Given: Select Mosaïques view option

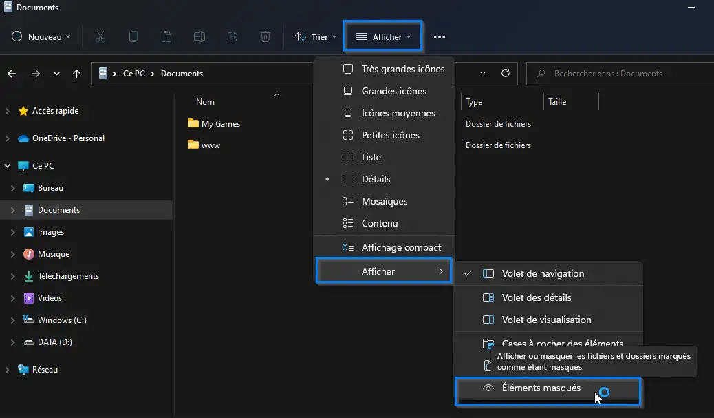Looking at the screenshot, I should click(385, 201).
